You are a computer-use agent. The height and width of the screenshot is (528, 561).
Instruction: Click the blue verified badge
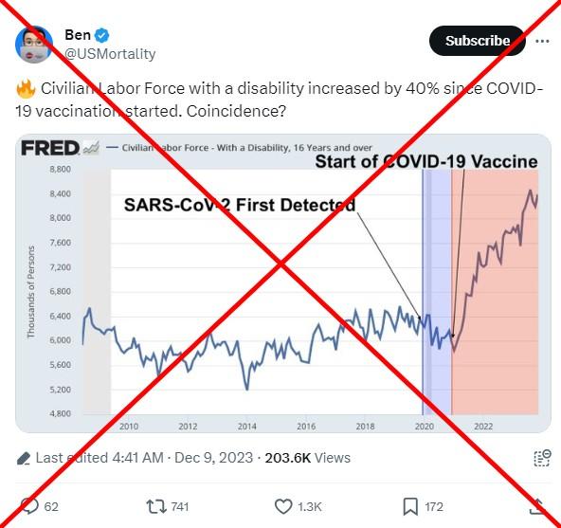pos(102,35)
